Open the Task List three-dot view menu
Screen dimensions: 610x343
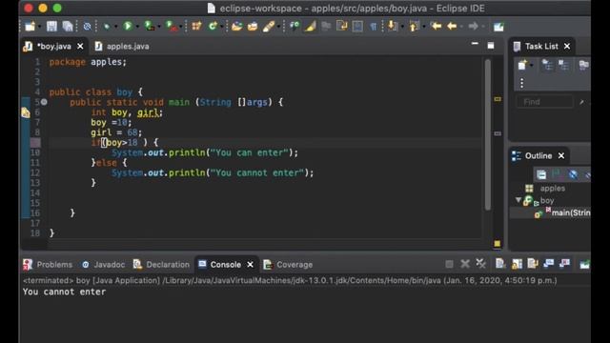pos(522,83)
